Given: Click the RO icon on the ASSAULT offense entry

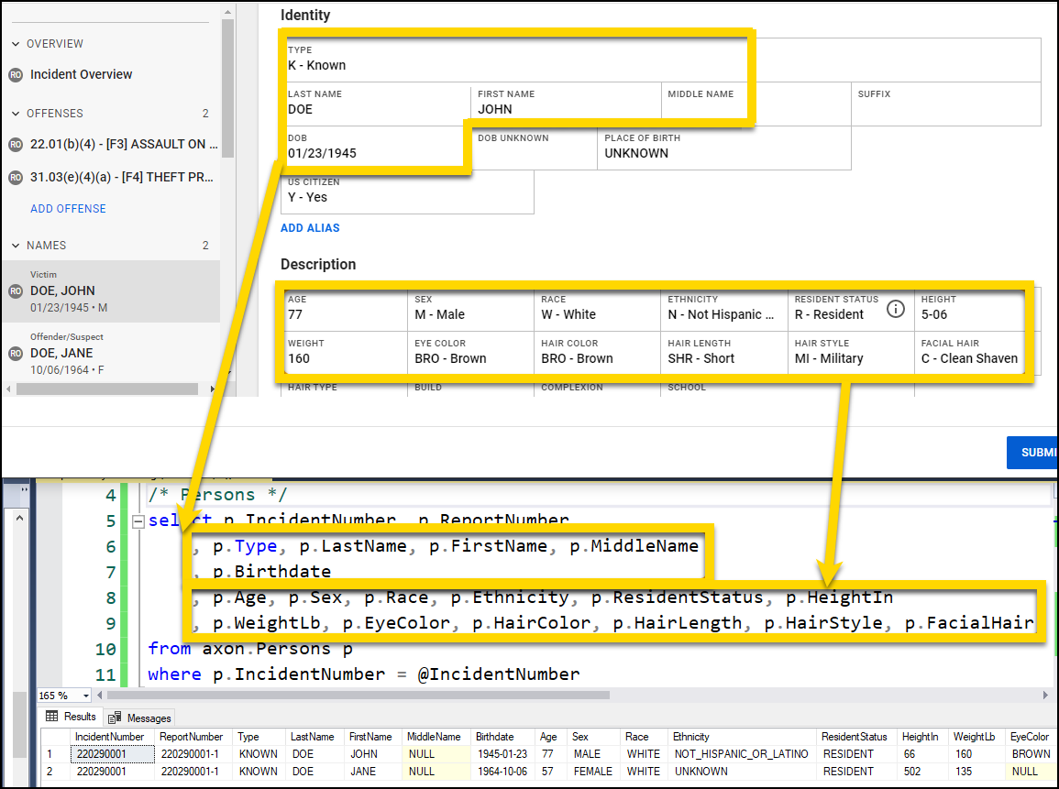Looking at the screenshot, I should click(x=14, y=145).
